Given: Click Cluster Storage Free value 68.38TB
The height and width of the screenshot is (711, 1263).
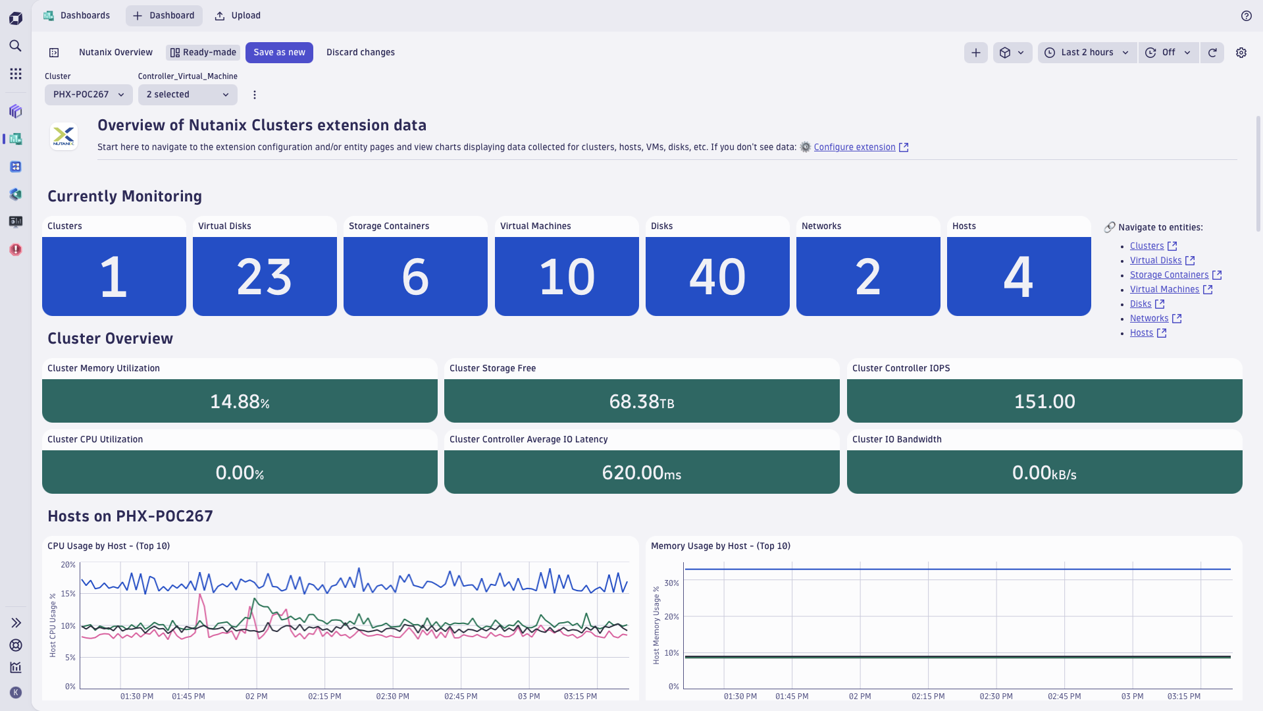Looking at the screenshot, I should coord(642,401).
